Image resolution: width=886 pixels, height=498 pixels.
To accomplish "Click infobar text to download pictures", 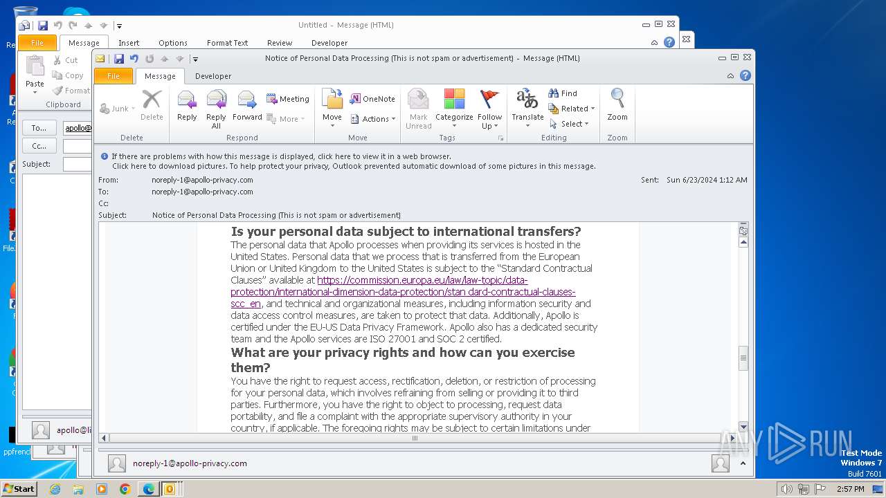I will (x=354, y=166).
